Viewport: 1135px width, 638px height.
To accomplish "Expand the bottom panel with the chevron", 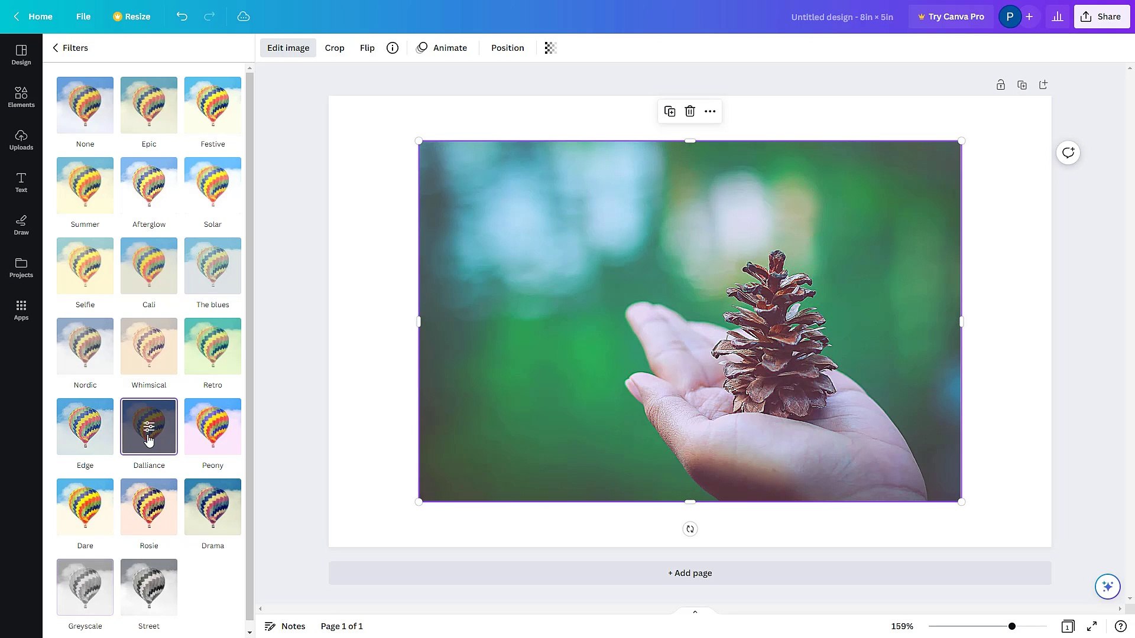I will pyautogui.click(x=695, y=611).
